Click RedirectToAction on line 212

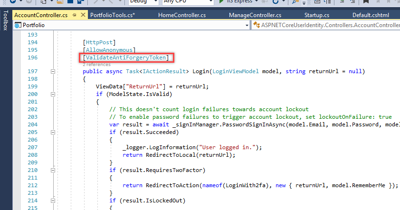coord(172,185)
